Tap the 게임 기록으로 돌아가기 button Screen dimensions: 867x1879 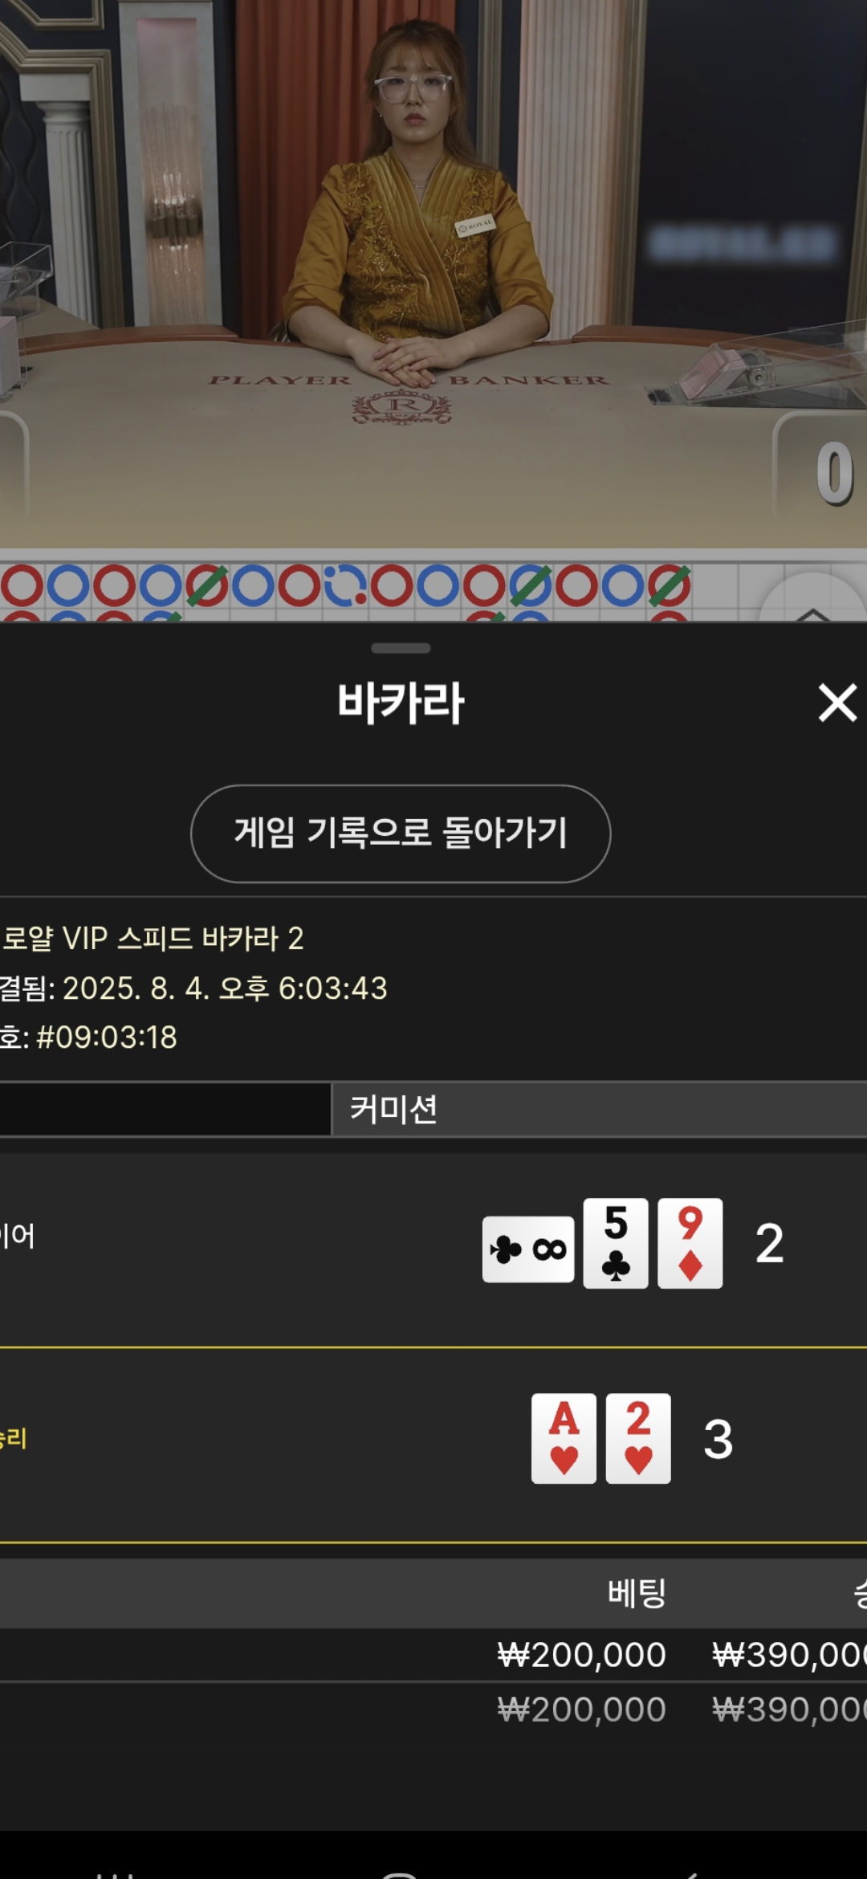pyautogui.click(x=401, y=834)
